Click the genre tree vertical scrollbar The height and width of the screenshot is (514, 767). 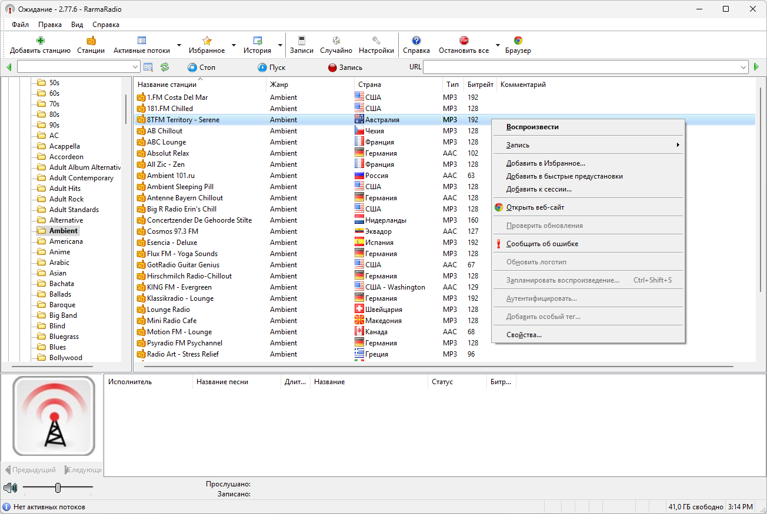click(126, 109)
